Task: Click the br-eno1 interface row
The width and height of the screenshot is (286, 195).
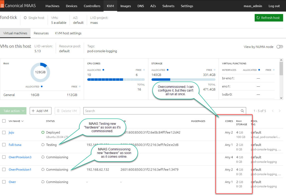Action: [248, 78]
